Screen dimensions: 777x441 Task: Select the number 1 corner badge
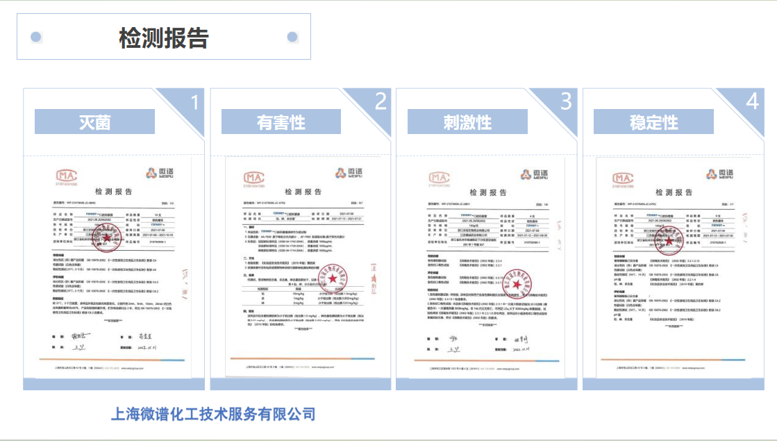click(194, 103)
